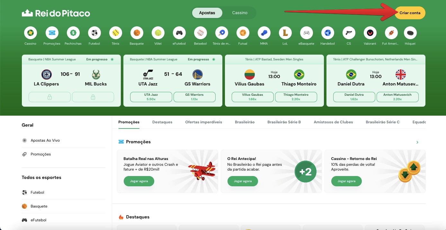Click the LA Clippers team logo

[x=47, y=75]
